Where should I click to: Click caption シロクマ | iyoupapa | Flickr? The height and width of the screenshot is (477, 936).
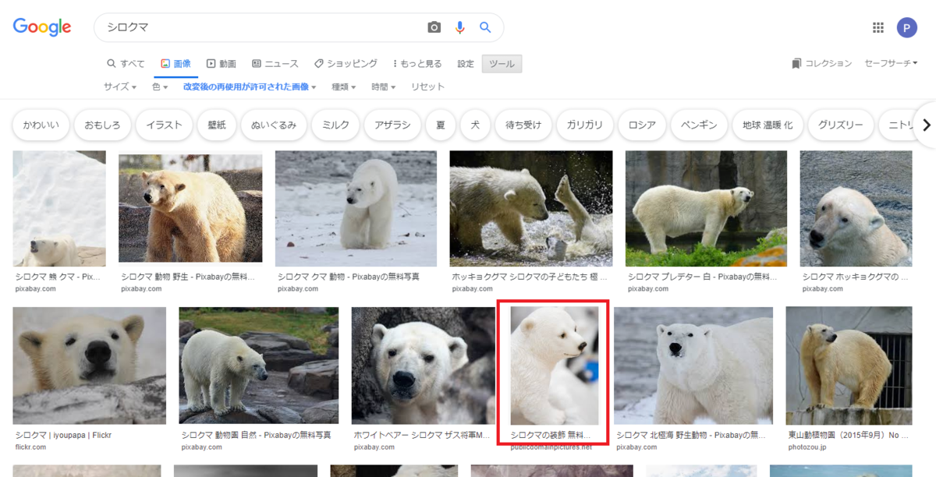tap(64, 435)
